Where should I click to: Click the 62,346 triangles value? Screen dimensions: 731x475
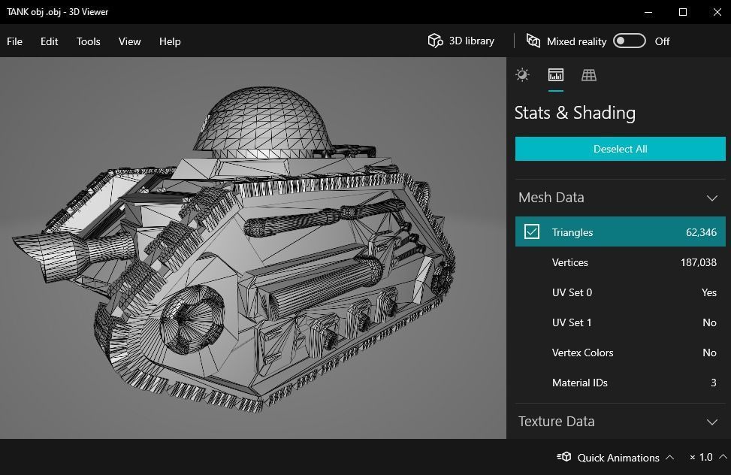(701, 232)
